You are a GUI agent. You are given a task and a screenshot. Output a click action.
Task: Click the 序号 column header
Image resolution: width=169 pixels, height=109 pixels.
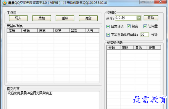tap(14, 31)
